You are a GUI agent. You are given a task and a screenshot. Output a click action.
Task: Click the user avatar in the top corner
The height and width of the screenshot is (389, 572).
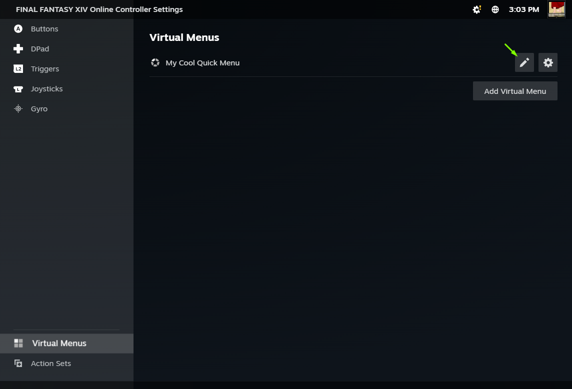coord(556,9)
